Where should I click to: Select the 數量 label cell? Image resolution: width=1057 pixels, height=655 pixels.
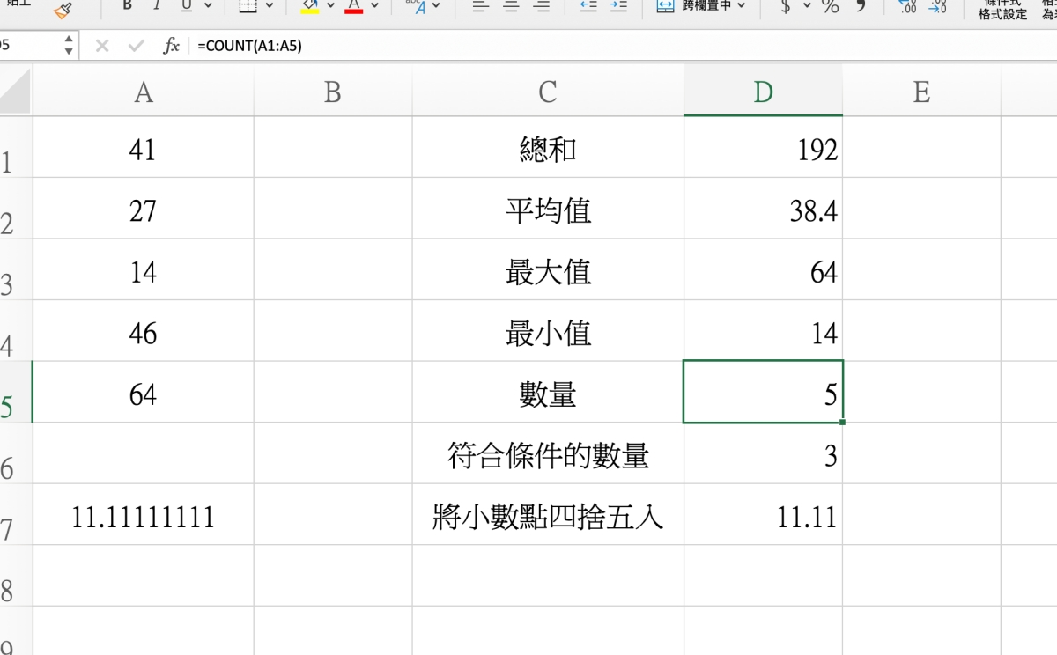[548, 392]
